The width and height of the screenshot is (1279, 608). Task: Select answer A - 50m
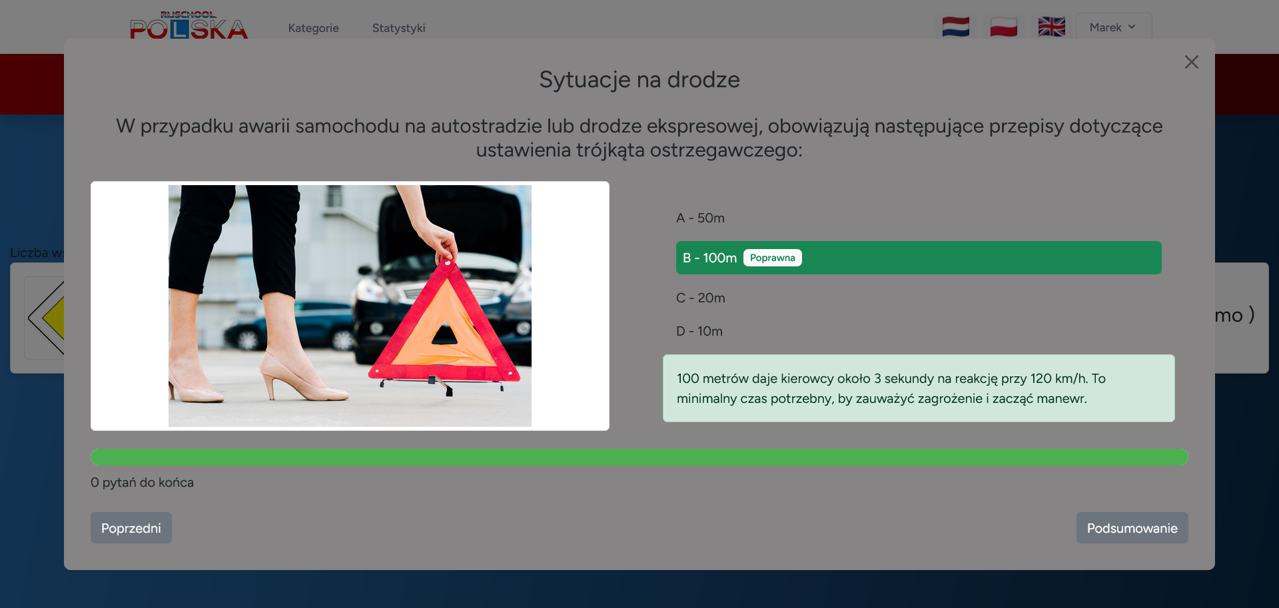pyautogui.click(x=700, y=218)
